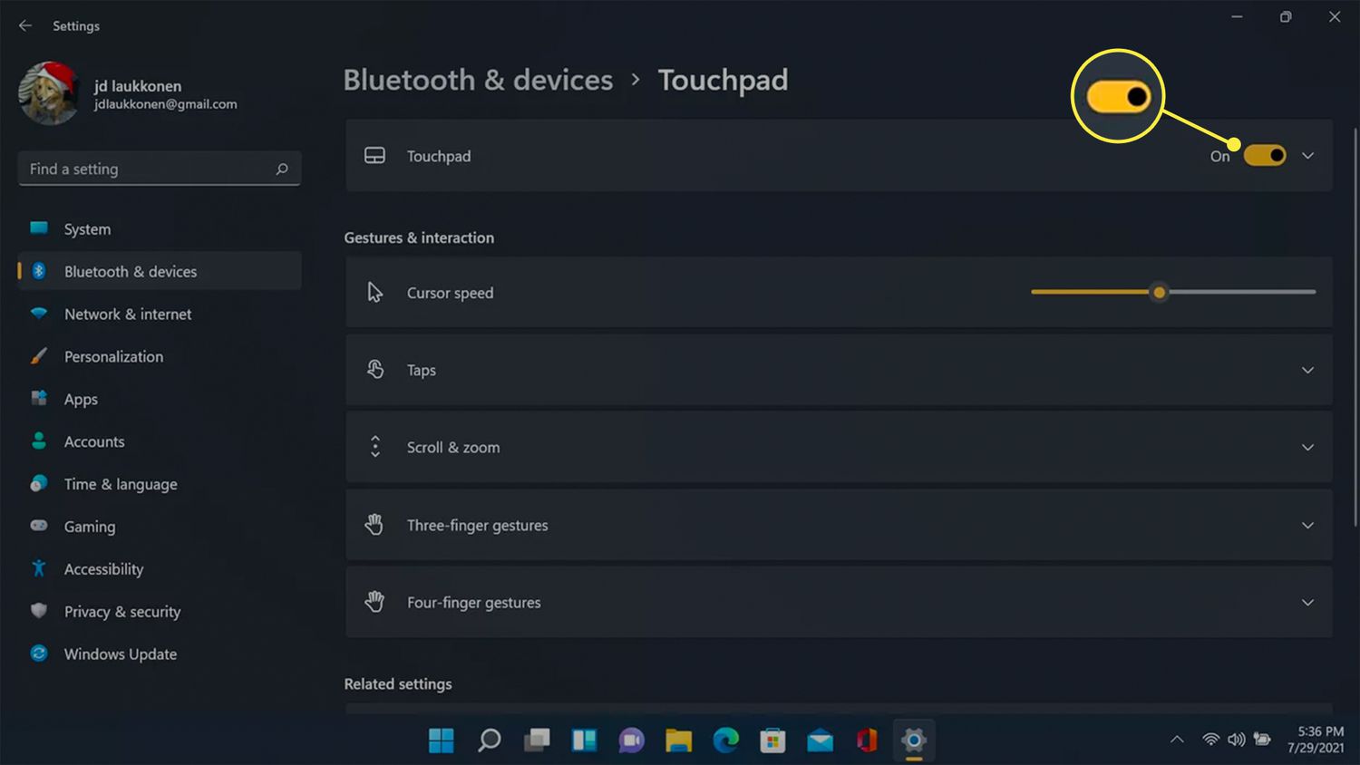
Task: Launch Microsoft Edge from the taskbar
Action: [725, 741]
